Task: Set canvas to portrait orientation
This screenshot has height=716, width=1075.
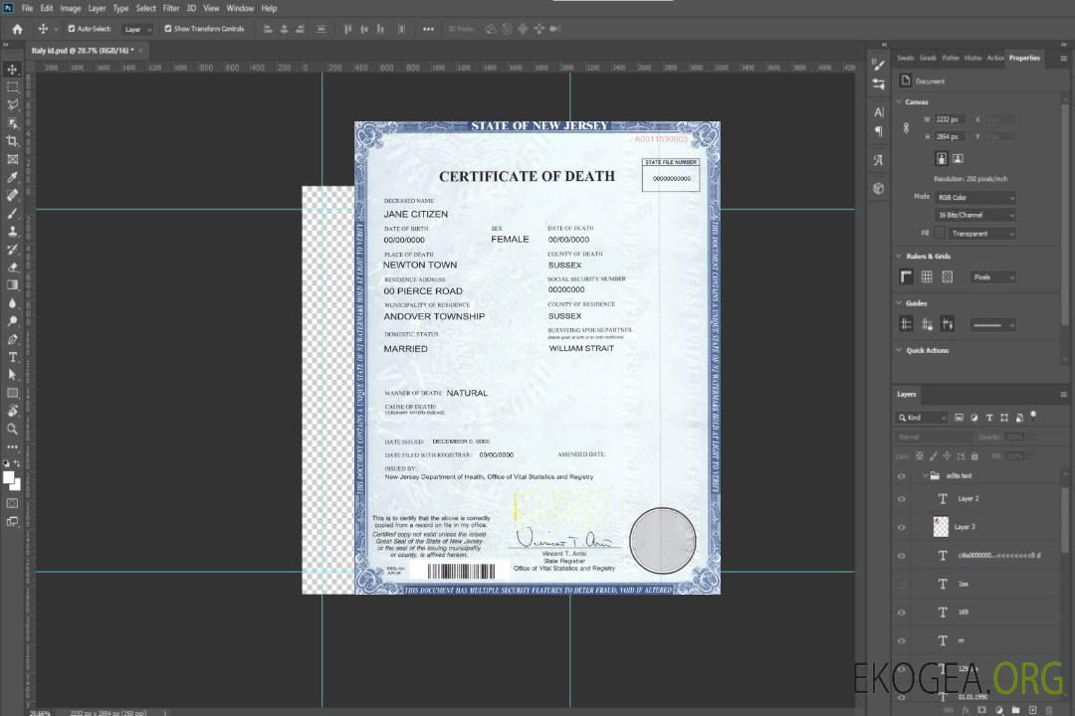Action: tap(942, 159)
